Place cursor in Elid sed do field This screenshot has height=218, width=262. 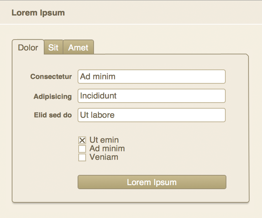(x=152, y=115)
